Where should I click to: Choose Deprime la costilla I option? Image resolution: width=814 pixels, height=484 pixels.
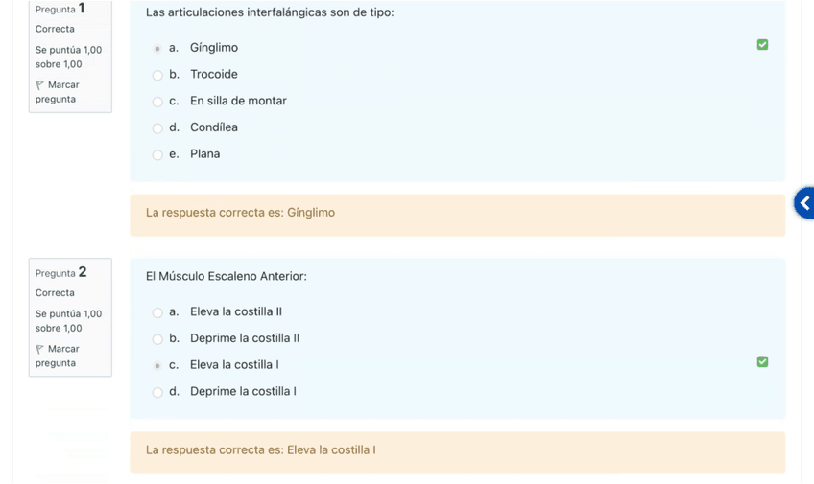tap(157, 392)
